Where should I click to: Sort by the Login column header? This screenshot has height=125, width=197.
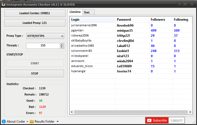click(92, 20)
